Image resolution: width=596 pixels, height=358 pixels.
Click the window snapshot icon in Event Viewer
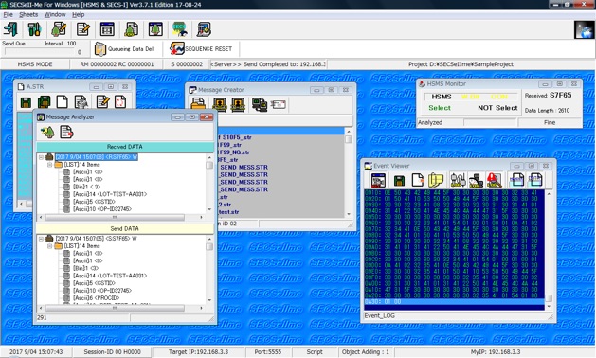point(378,180)
